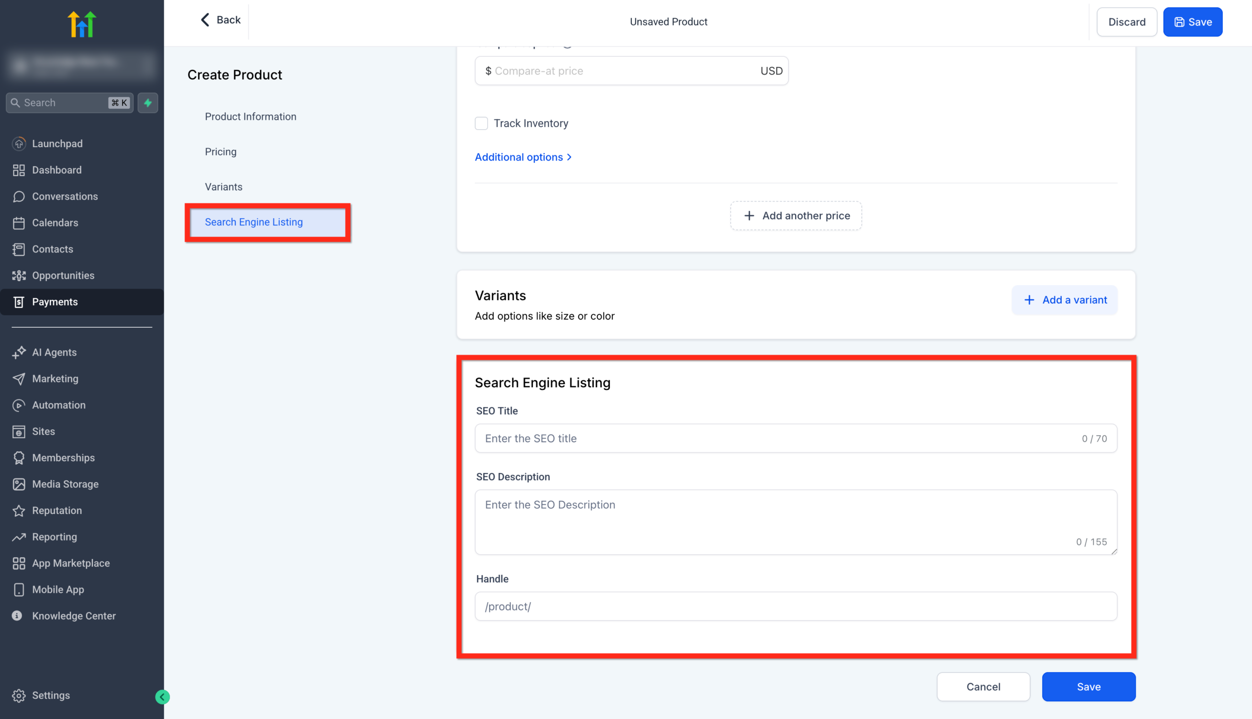Expand Additional options

[523, 157]
